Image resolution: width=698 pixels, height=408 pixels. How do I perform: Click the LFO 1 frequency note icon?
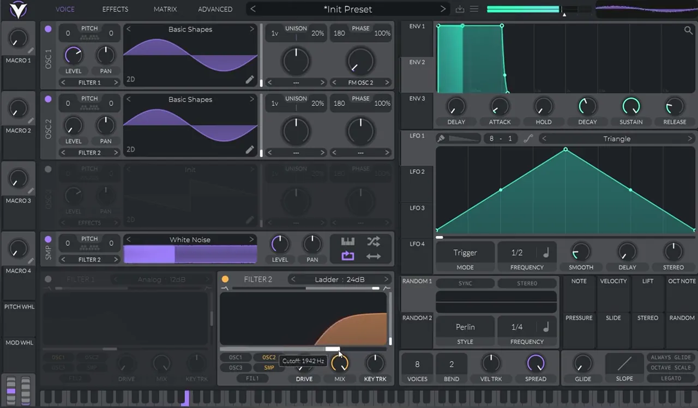546,253
